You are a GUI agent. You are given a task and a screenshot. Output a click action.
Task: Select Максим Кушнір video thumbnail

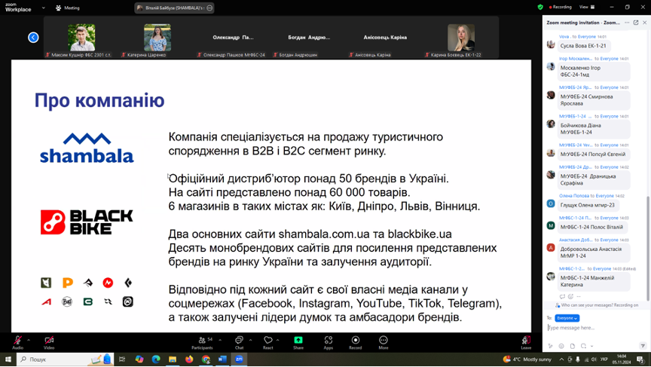81,38
